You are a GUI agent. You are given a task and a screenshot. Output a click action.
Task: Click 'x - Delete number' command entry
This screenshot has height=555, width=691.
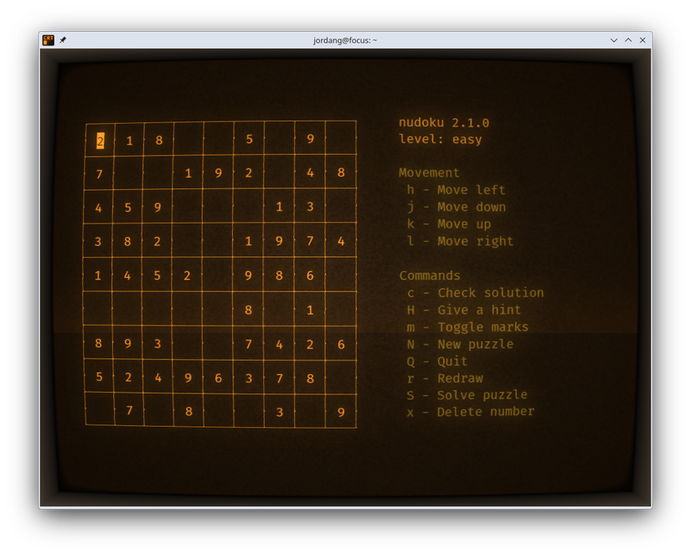tap(471, 411)
